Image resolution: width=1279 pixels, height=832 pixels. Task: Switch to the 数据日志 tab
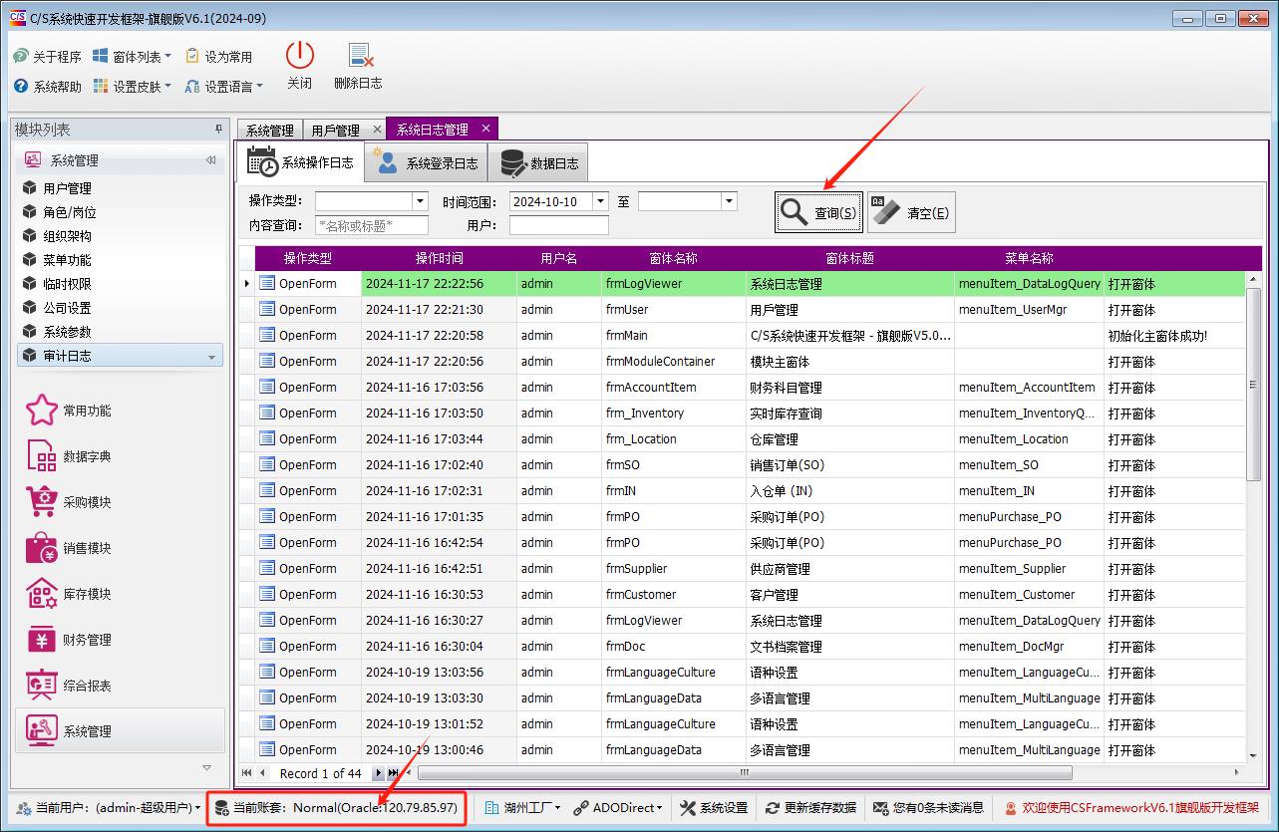click(x=538, y=163)
